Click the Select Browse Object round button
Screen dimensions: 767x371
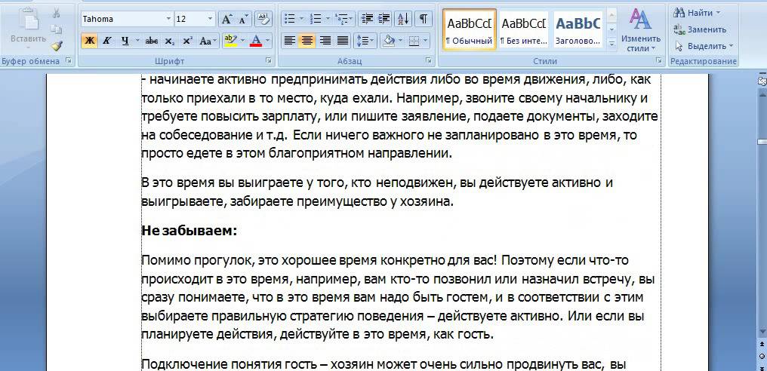coord(762,355)
